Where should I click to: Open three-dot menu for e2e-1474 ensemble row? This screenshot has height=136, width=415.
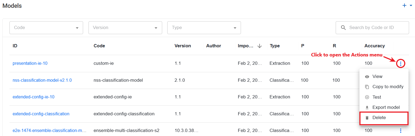(x=401, y=131)
